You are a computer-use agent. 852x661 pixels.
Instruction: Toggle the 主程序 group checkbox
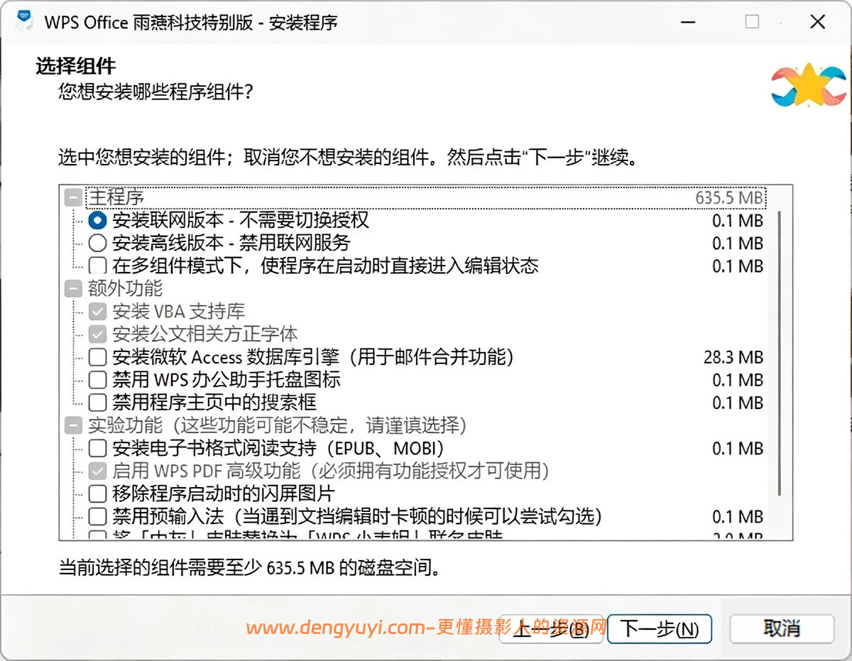coord(73,197)
